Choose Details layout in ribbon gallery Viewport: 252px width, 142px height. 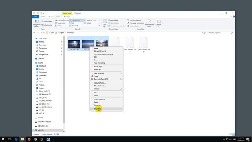pyautogui.click(x=88, y=23)
